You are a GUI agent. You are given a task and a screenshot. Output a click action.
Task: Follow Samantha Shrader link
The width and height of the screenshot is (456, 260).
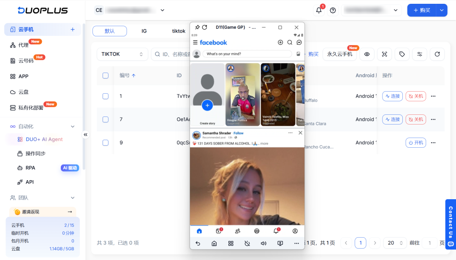[239, 133]
